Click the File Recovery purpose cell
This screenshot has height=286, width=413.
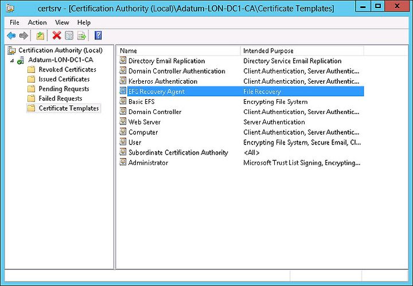point(262,92)
